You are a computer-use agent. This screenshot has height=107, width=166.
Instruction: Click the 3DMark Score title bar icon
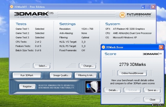click(103, 47)
